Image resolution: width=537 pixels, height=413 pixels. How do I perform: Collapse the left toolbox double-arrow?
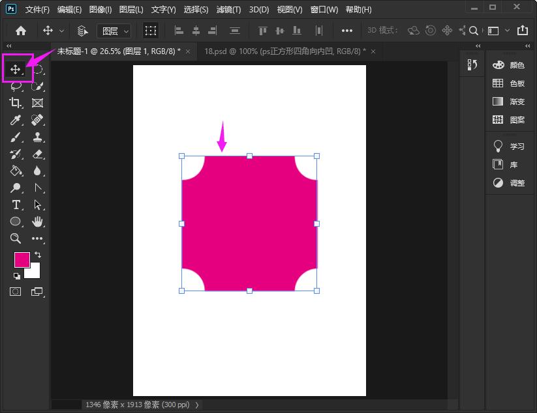pos(9,46)
